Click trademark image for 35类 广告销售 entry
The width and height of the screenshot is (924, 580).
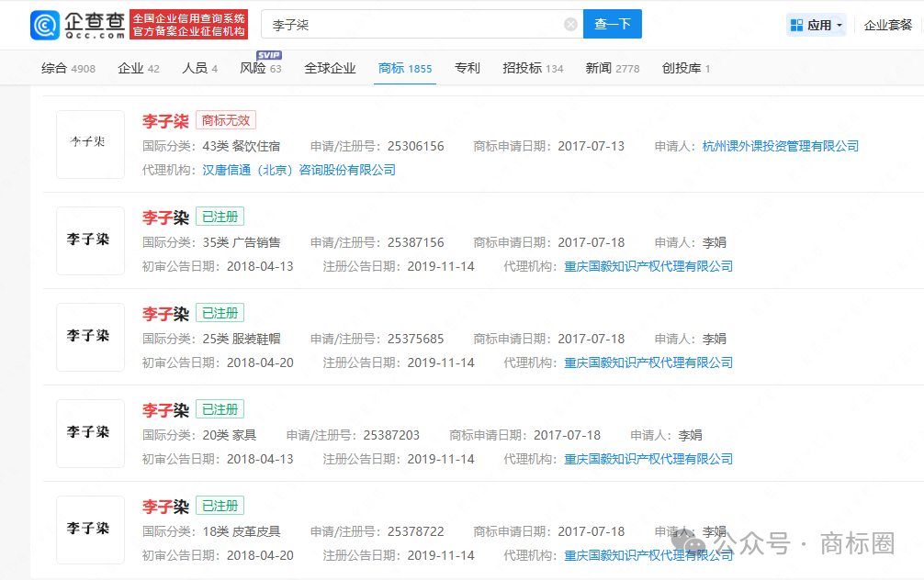click(90, 240)
